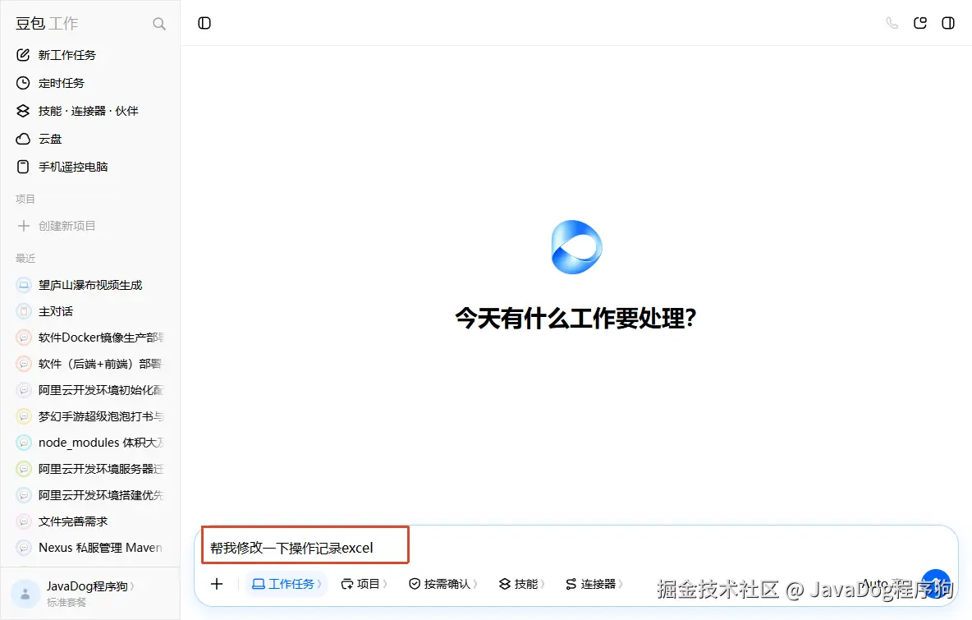This screenshot has width=972, height=620.
Task: Click the plus beside 创建新项目
Action: [x=24, y=226]
